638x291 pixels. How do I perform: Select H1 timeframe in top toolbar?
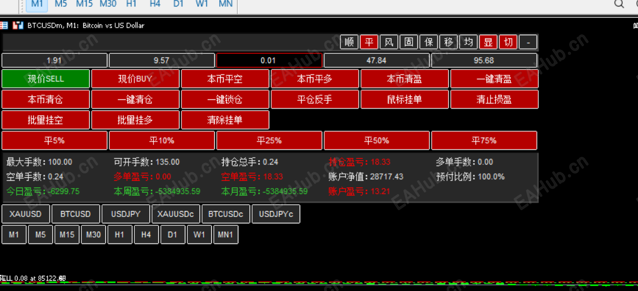(x=131, y=4)
